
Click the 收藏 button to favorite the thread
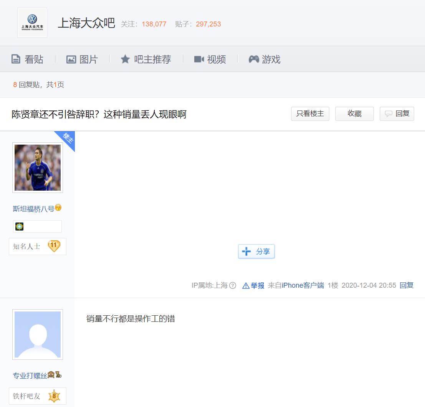[354, 114]
